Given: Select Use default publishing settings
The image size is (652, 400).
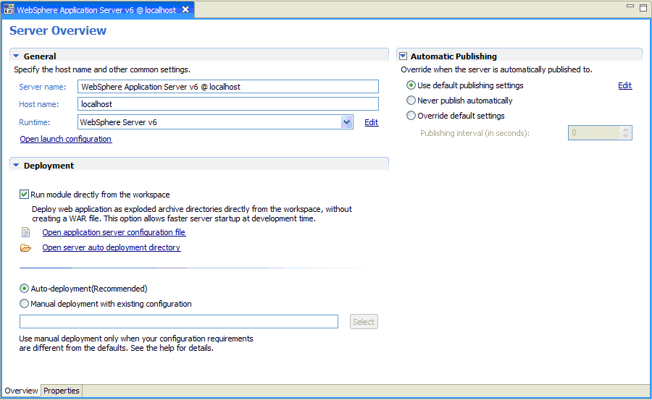Looking at the screenshot, I should coord(411,85).
